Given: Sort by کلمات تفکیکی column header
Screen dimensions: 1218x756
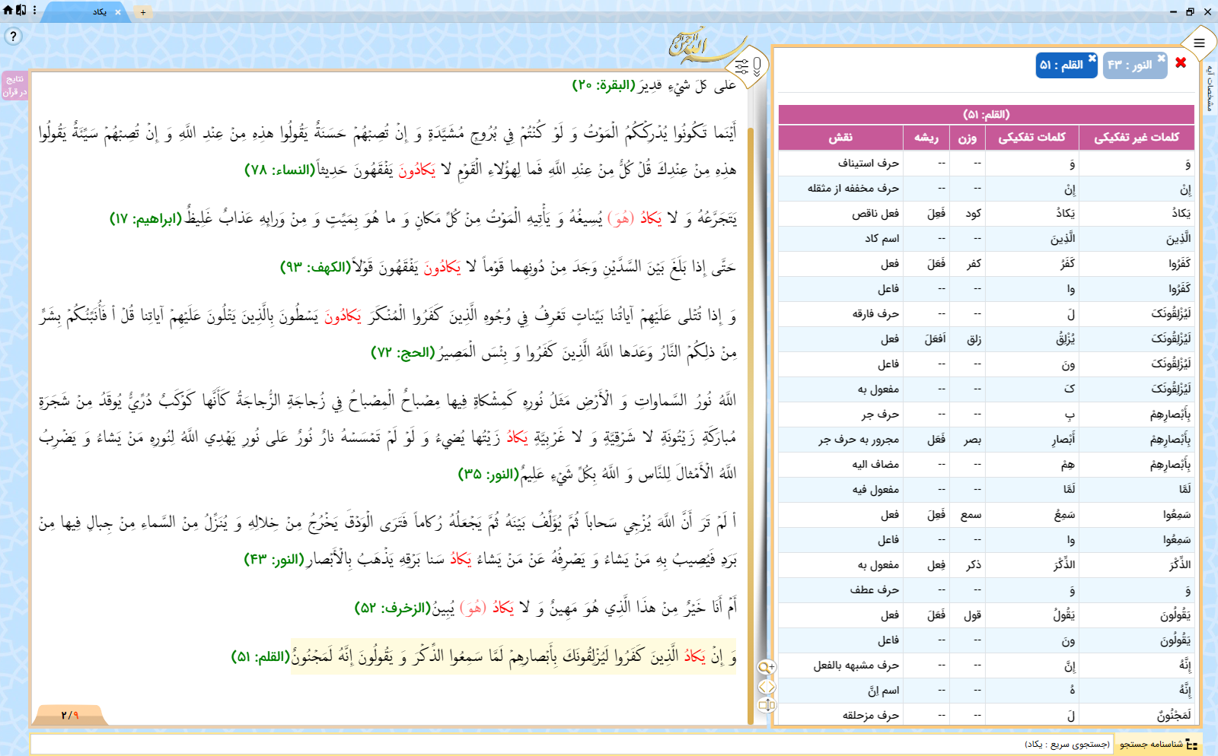Looking at the screenshot, I should (1032, 138).
